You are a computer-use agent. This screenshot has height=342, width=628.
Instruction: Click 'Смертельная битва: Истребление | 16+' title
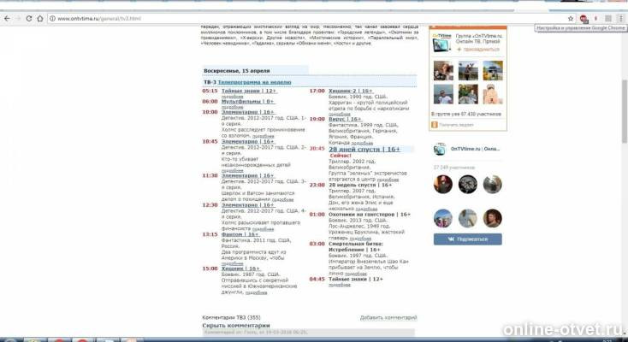pyautogui.click(x=356, y=247)
